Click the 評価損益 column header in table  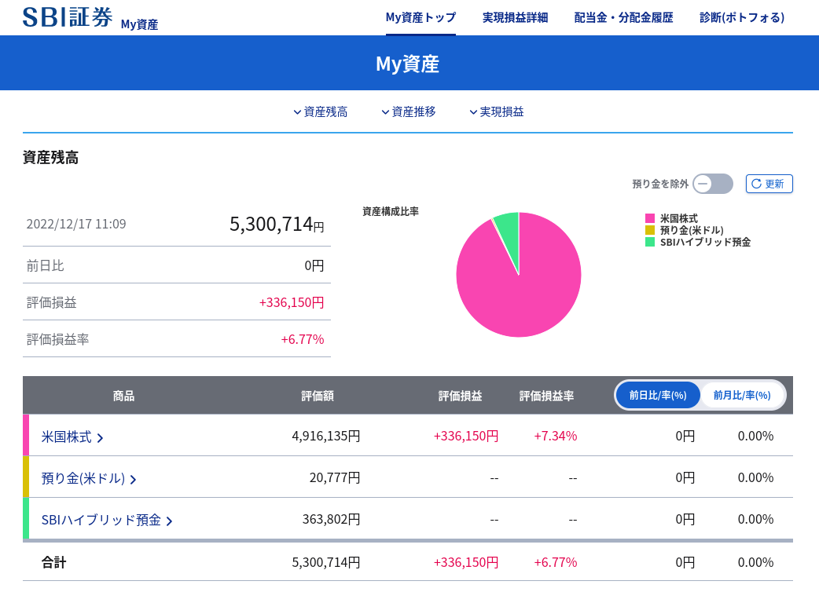point(460,396)
